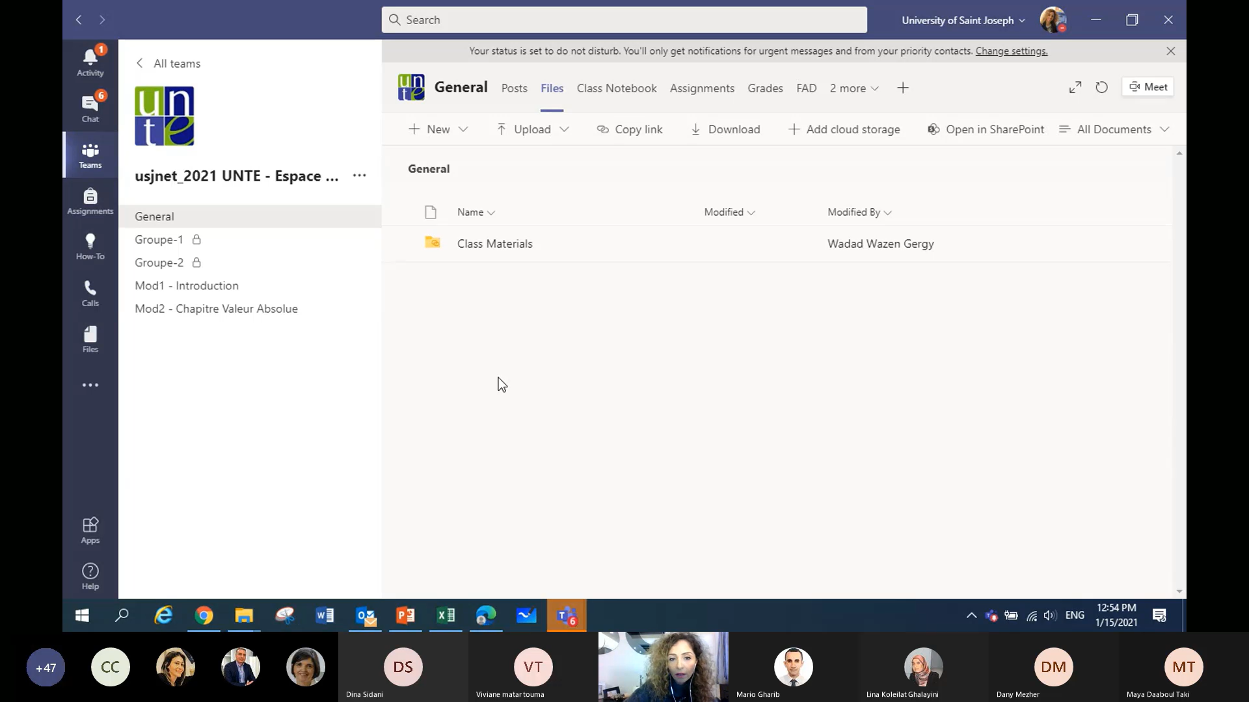The width and height of the screenshot is (1249, 702).
Task: Dismiss the do not disturb banner
Action: coord(1171,51)
